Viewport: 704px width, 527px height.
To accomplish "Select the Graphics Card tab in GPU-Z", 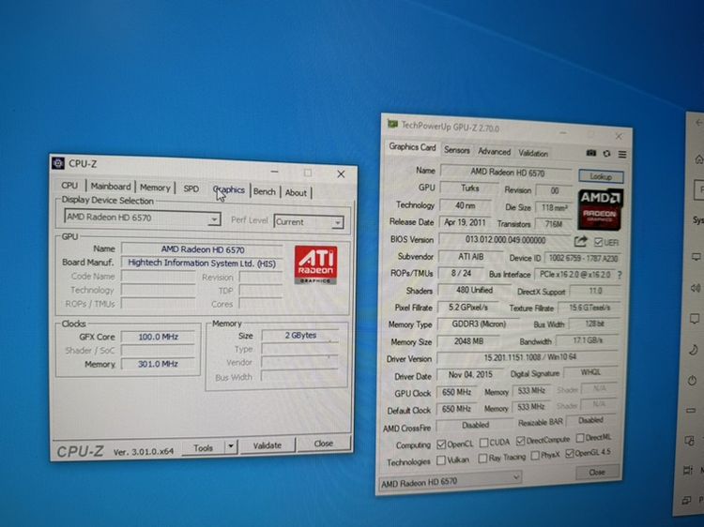I will coord(412,147).
